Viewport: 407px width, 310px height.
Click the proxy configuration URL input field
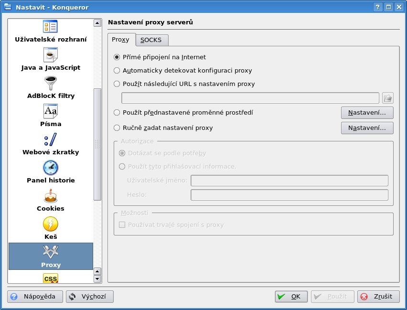point(250,98)
